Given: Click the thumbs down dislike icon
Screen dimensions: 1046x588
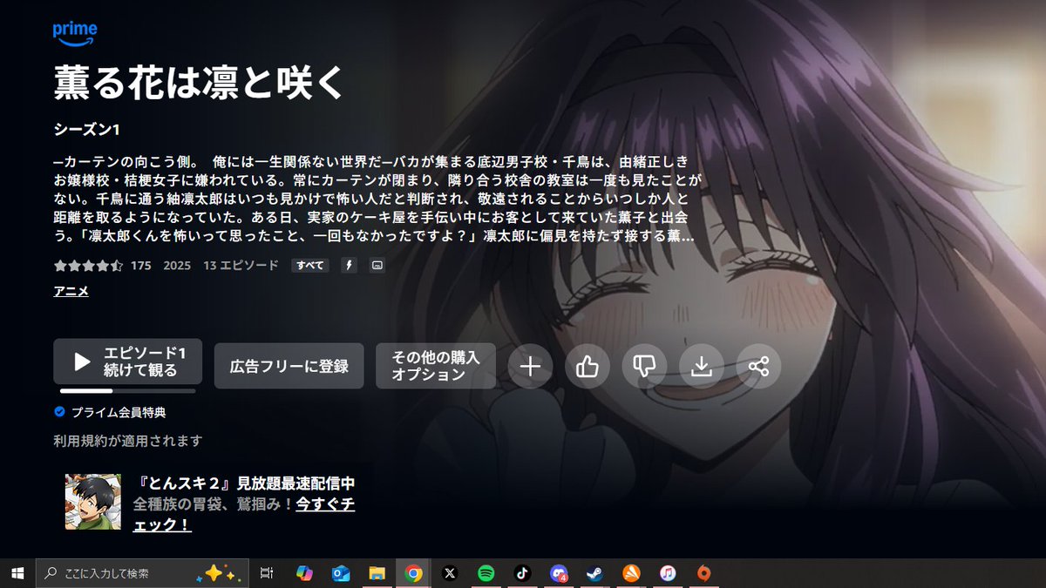Looking at the screenshot, I should click(644, 366).
